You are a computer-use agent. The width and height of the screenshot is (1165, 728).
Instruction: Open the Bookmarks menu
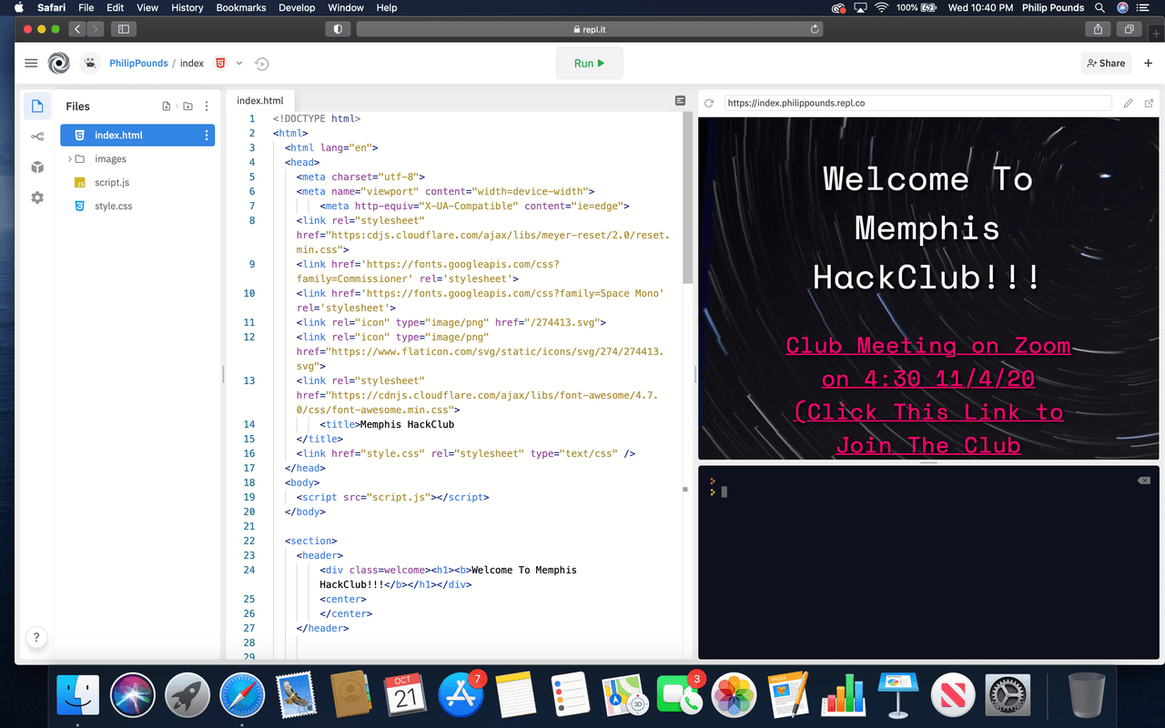click(x=241, y=7)
